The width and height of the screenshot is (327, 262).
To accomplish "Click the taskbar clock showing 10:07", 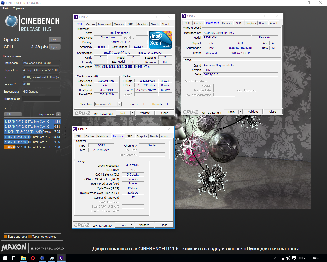I will tap(316, 258).
